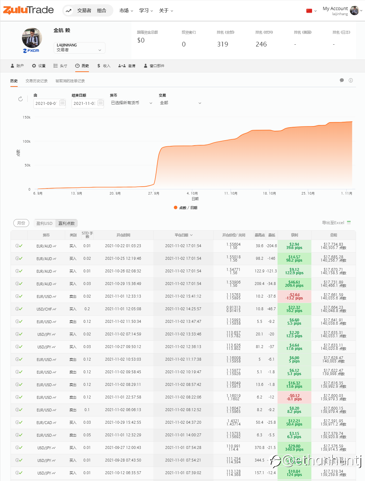This screenshot has width=365, height=481.
Task: Click the ZuluTrade logo
Action: (28, 10)
